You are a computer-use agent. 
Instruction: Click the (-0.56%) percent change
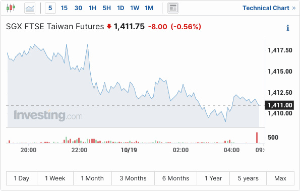coord(186,27)
